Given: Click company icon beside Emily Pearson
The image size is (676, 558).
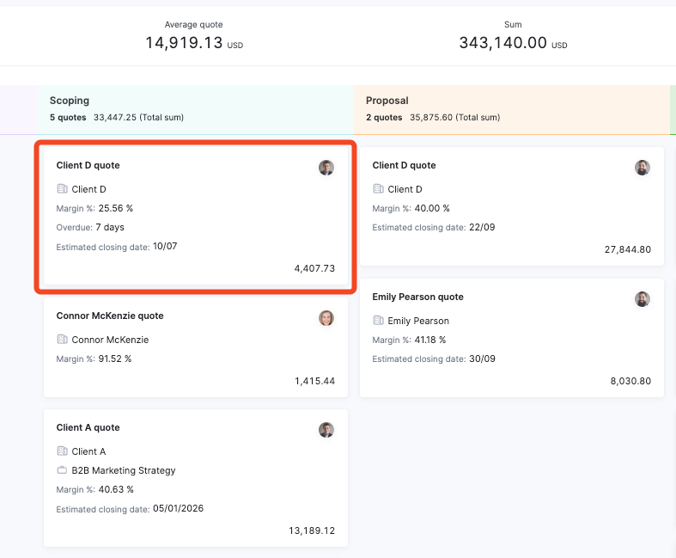Looking at the screenshot, I should 378,320.
